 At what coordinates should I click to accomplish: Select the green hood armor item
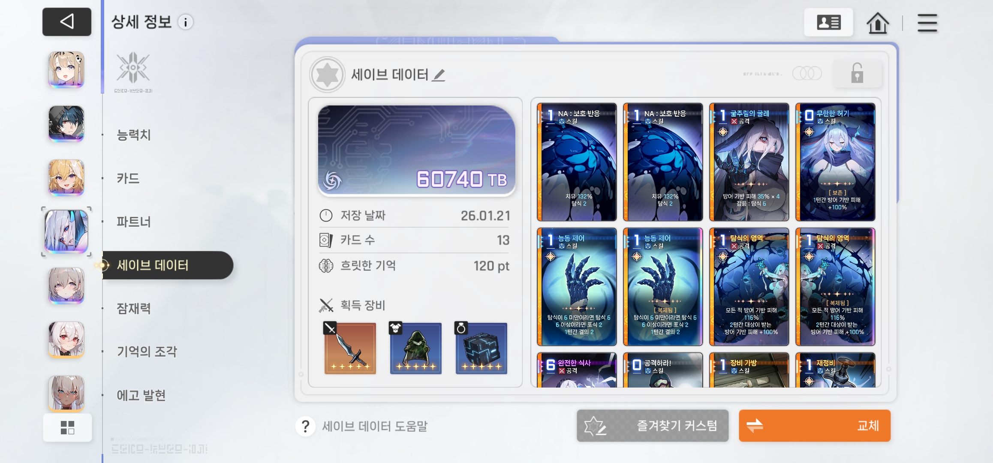coord(415,348)
